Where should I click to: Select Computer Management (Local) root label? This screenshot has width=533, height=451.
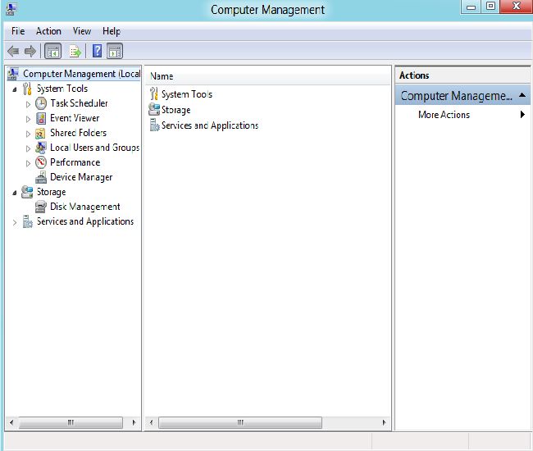[x=81, y=74]
